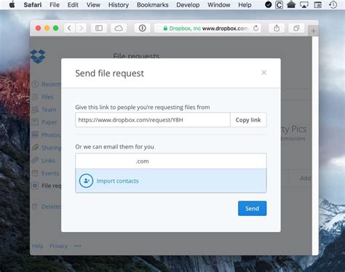Click the Deleted files trash icon

(x=35, y=207)
